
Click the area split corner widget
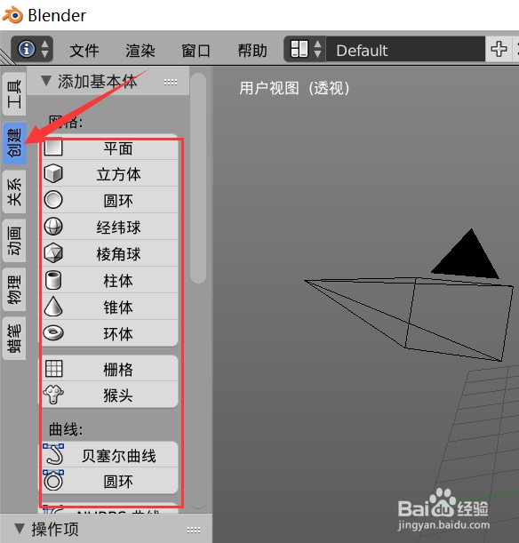coord(6,57)
